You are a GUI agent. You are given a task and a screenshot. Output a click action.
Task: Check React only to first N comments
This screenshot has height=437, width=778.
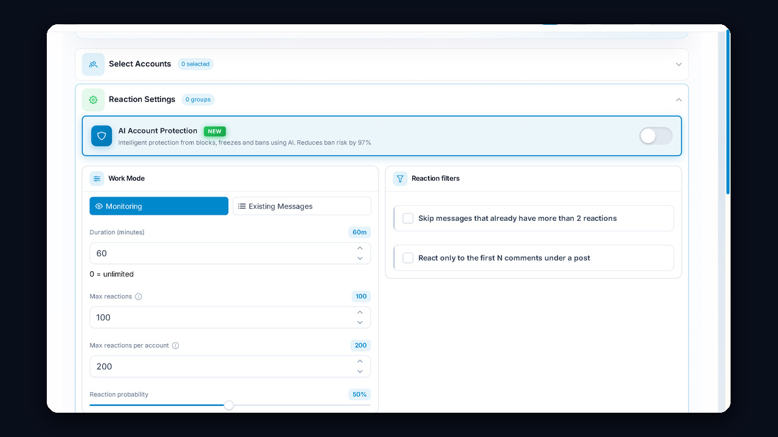(408, 258)
